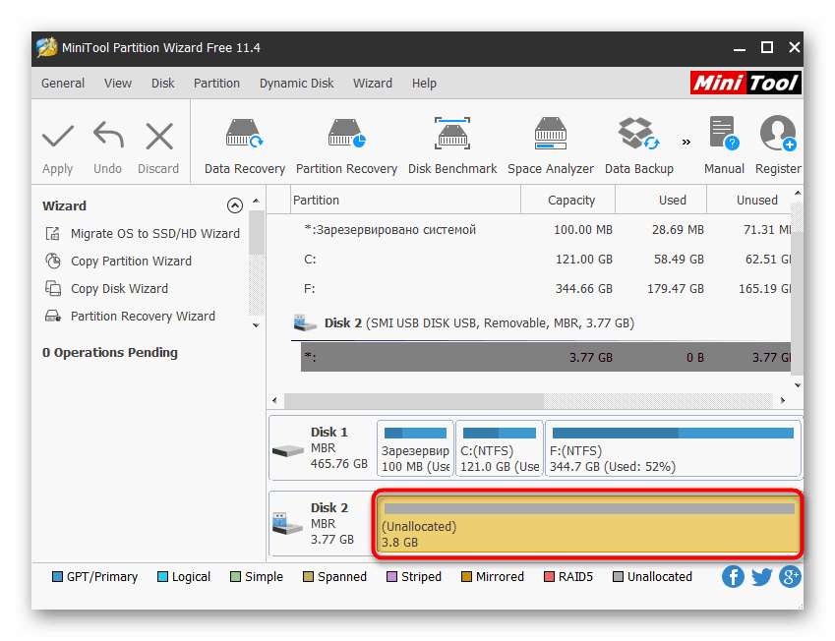Select the Disk 2 SMI USB DISK header row
The width and height of the screenshot is (835, 641).
(541, 323)
